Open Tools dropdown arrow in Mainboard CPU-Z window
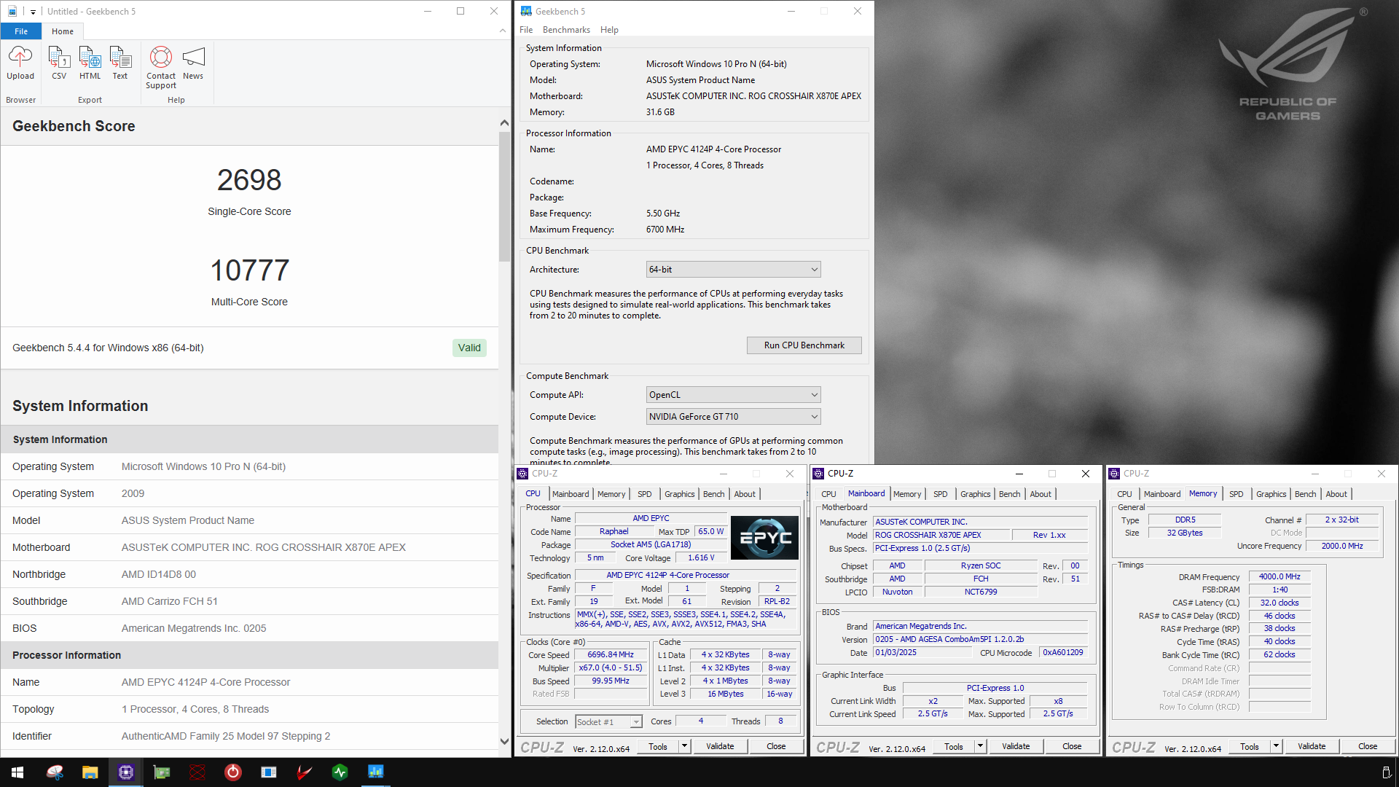1399x787 pixels. pyautogui.click(x=980, y=746)
